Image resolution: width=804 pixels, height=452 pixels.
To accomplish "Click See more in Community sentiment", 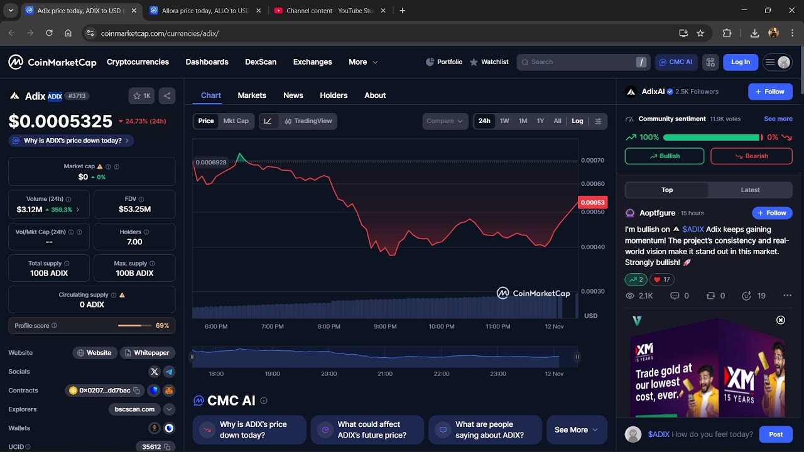I will 778,119.
